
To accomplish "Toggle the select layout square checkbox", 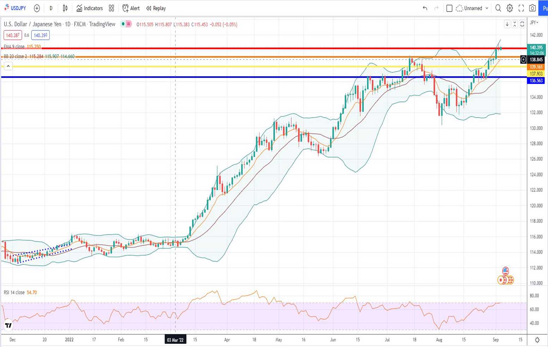I will point(449,8).
